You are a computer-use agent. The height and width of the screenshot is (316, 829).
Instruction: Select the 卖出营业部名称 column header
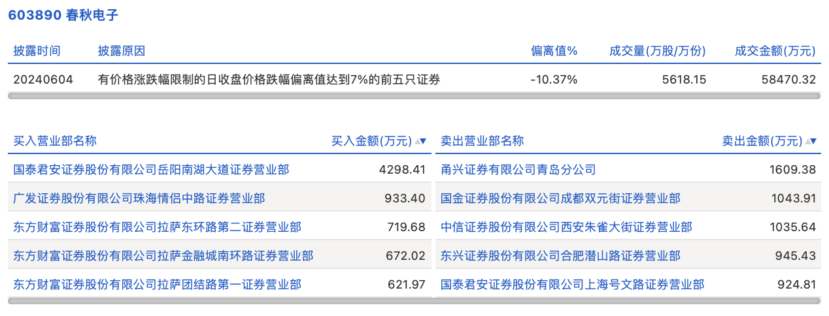(x=482, y=141)
